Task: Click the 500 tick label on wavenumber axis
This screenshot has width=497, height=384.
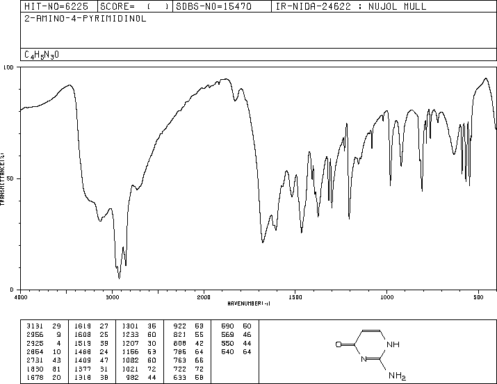Action: pyautogui.click(x=478, y=297)
